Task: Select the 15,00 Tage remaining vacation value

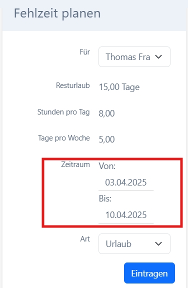Action: pos(119,87)
